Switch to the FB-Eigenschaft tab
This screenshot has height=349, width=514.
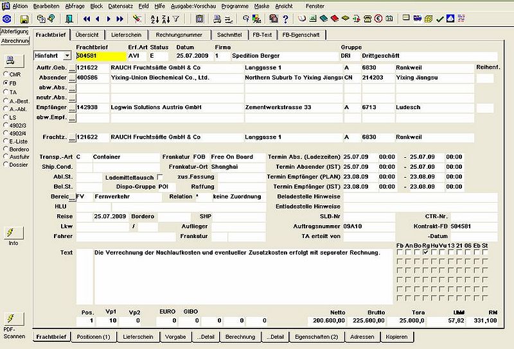(301, 35)
